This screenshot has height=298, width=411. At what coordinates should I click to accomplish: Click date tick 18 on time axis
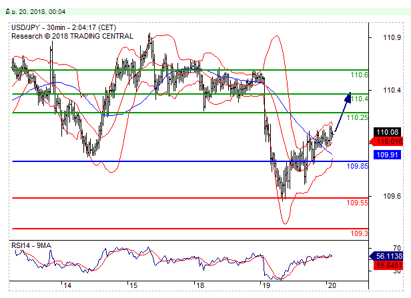[200, 285]
